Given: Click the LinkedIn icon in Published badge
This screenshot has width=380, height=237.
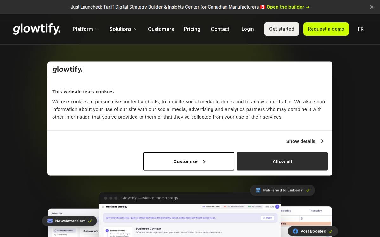Looking at the screenshot, I should tap(258, 190).
